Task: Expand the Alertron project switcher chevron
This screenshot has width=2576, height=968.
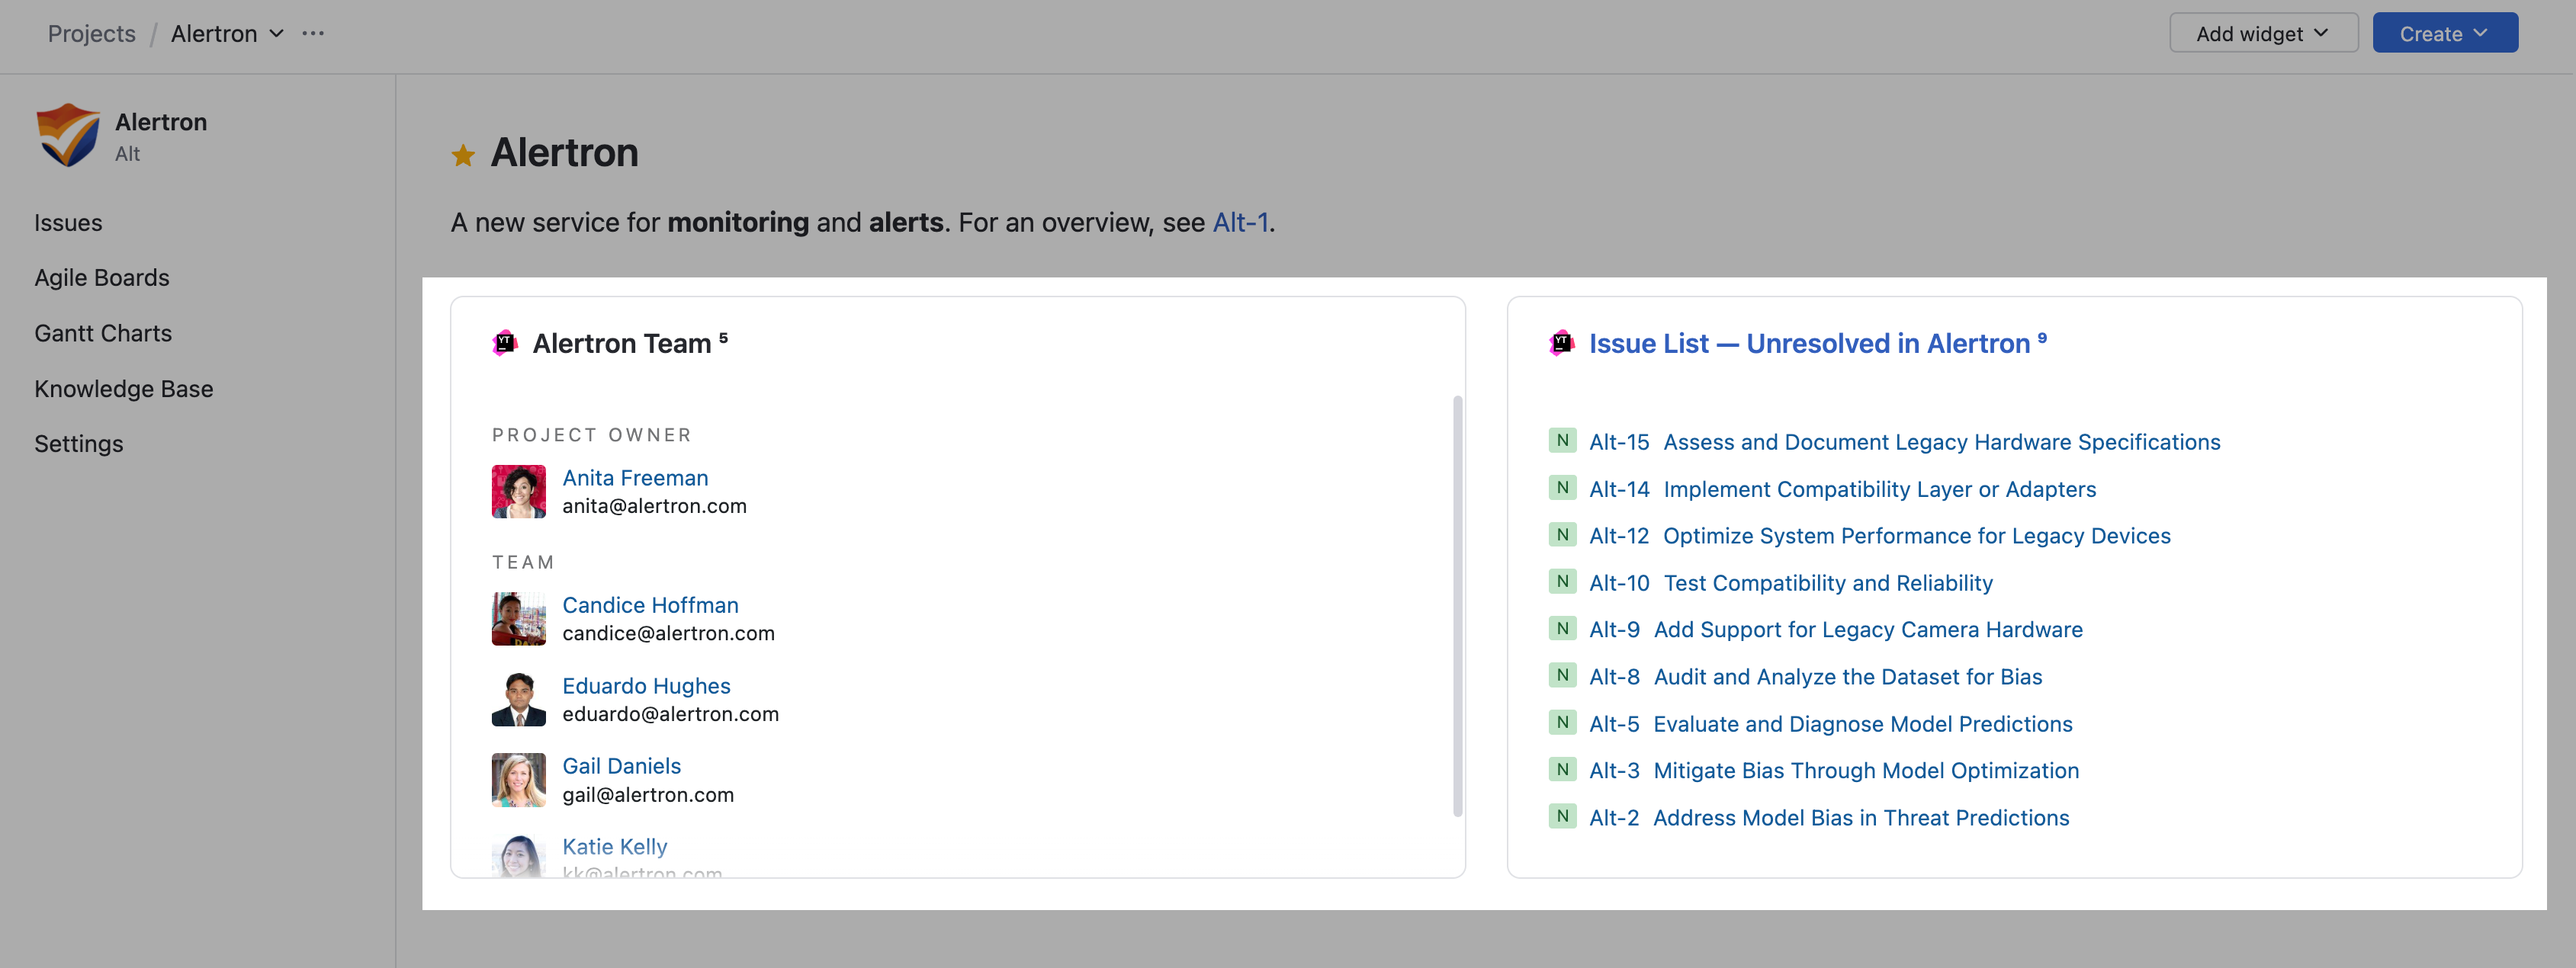Action: (x=277, y=33)
